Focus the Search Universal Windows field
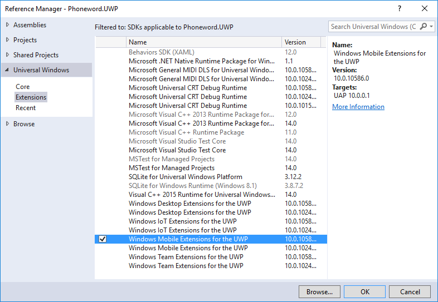This screenshot has height=302, width=438. coord(373,27)
